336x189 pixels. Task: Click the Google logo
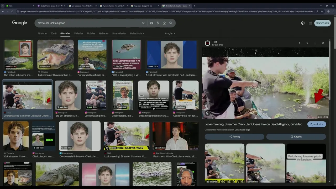coord(20,23)
